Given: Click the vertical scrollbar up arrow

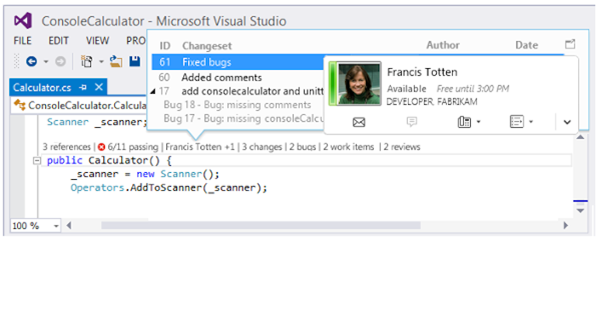Looking at the screenshot, I should coord(580,137).
